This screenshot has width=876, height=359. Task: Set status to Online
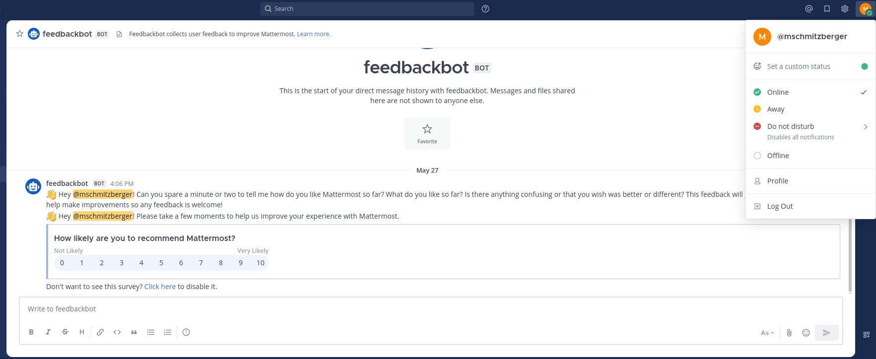(x=810, y=92)
